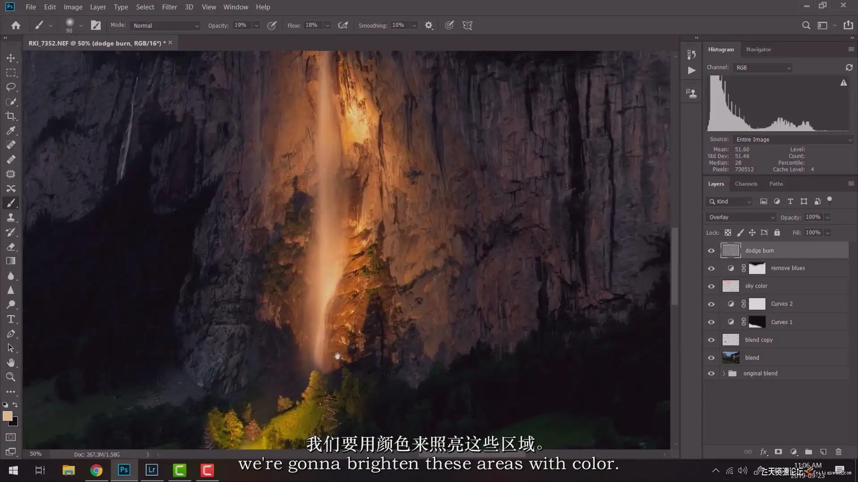Open Smoothing options gear icon
Viewport: 858px width, 482px height.
(429, 25)
